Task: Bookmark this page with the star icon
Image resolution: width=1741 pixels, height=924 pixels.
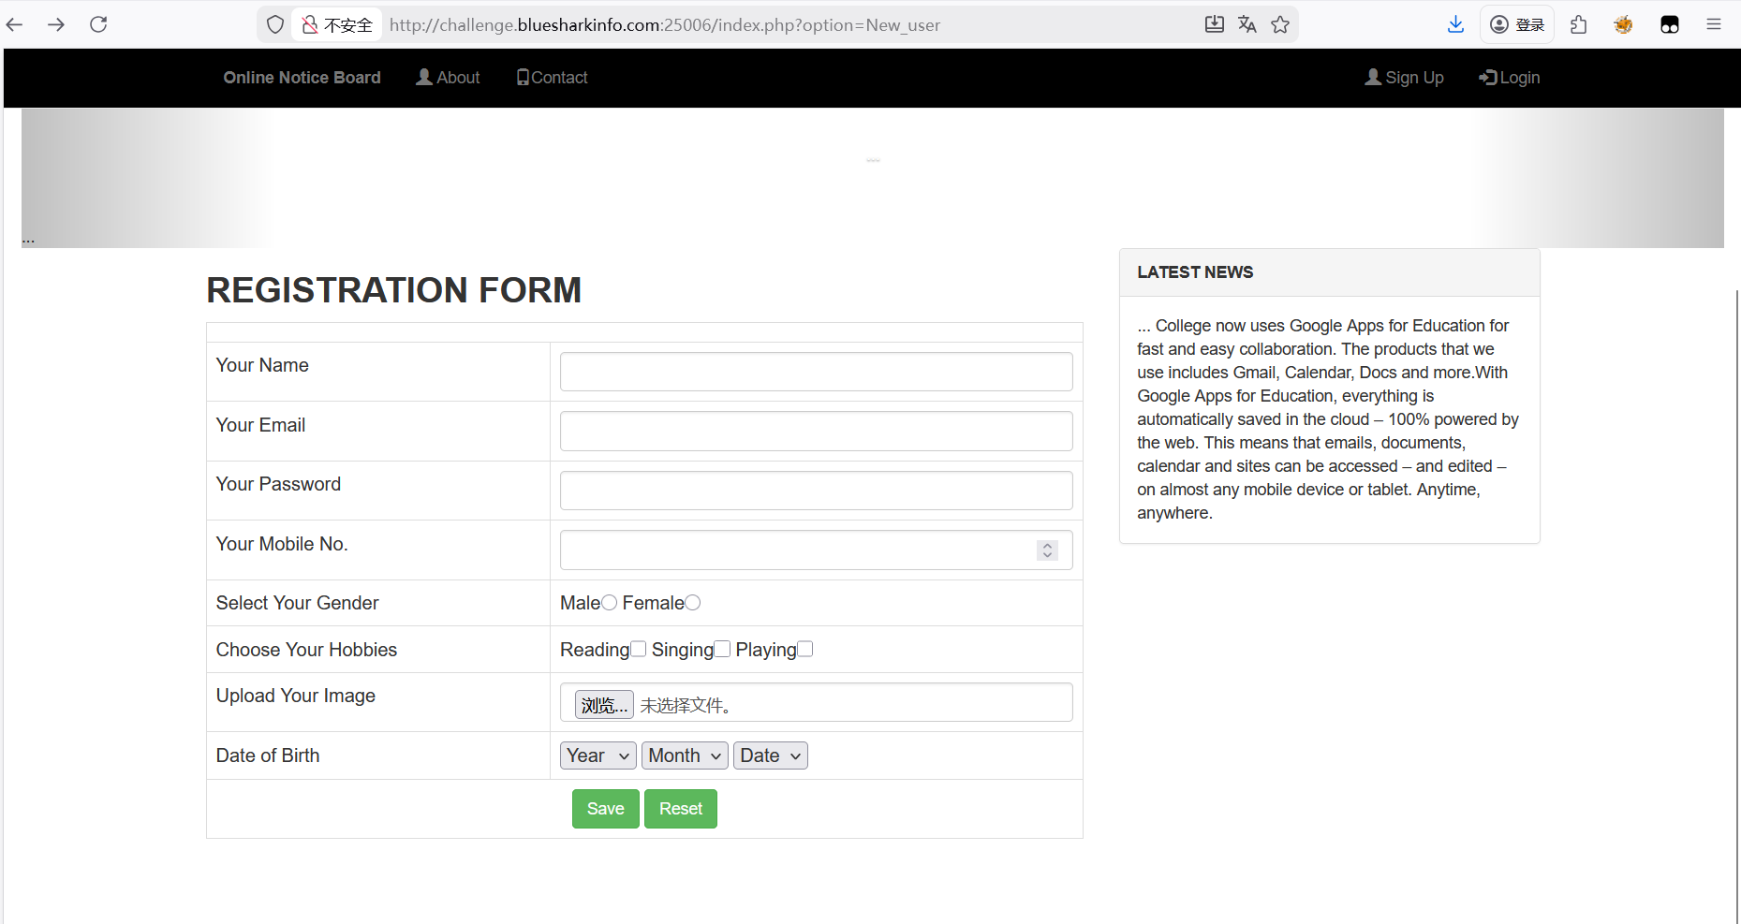Action: 1280,24
